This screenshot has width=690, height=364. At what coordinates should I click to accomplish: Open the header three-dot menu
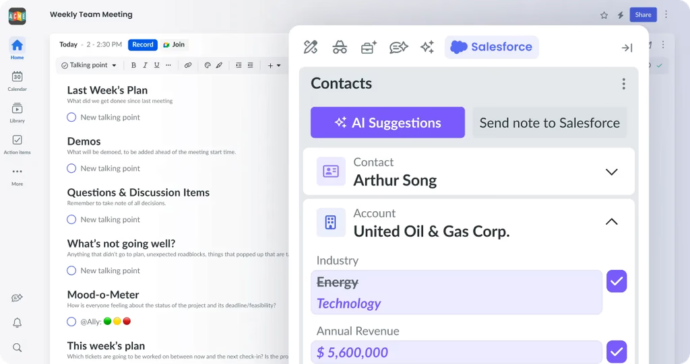[666, 15]
